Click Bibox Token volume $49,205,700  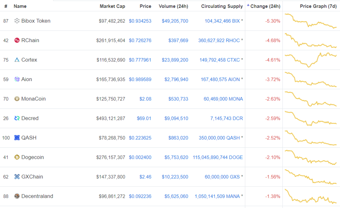coord(175,21)
